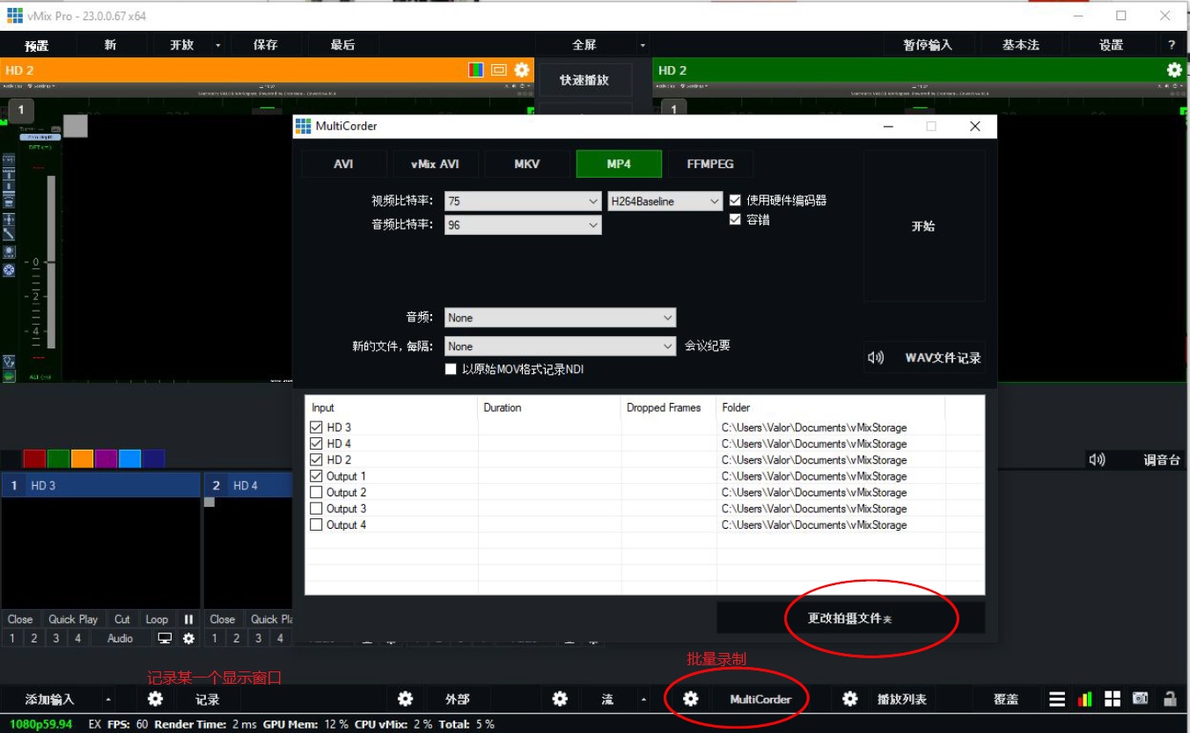Screen dimensions: 1190x733
Task: Select the MKV format tab
Action: 526,164
